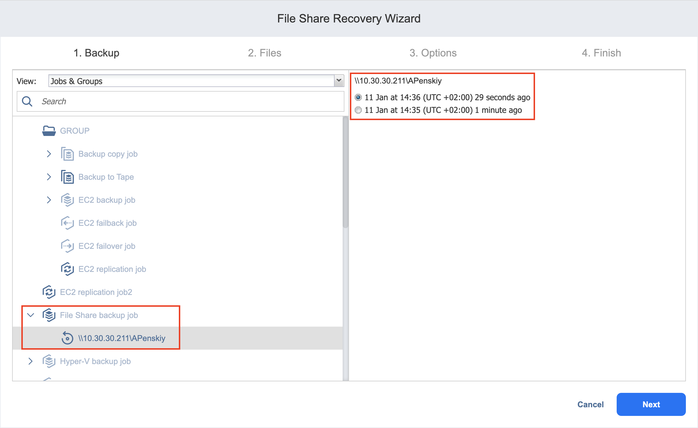Image resolution: width=698 pixels, height=428 pixels.
Task: Click the Backup copy job icon
Action: 67,154
